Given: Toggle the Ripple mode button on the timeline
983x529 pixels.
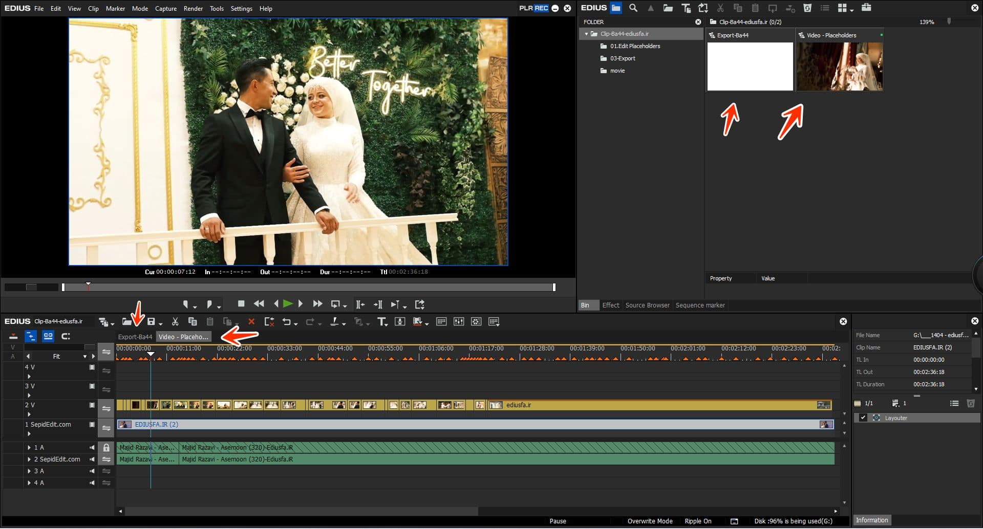Looking at the screenshot, I should pyautogui.click(x=31, y=336).
